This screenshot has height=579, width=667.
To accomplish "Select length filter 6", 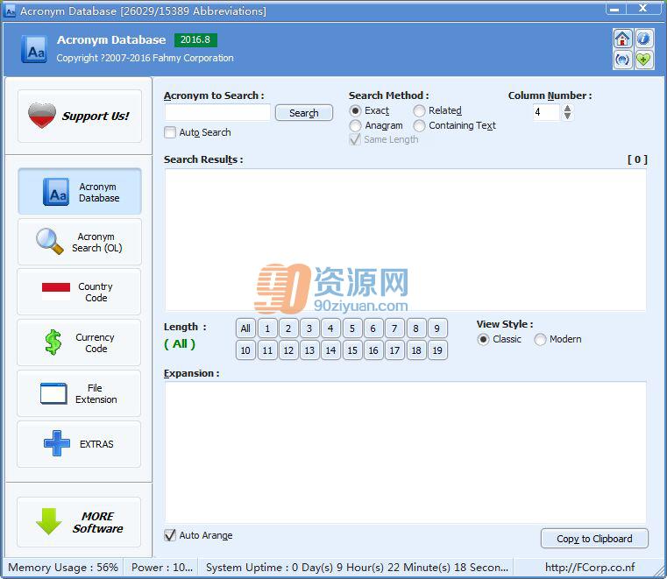I will (x=373, y=328).
